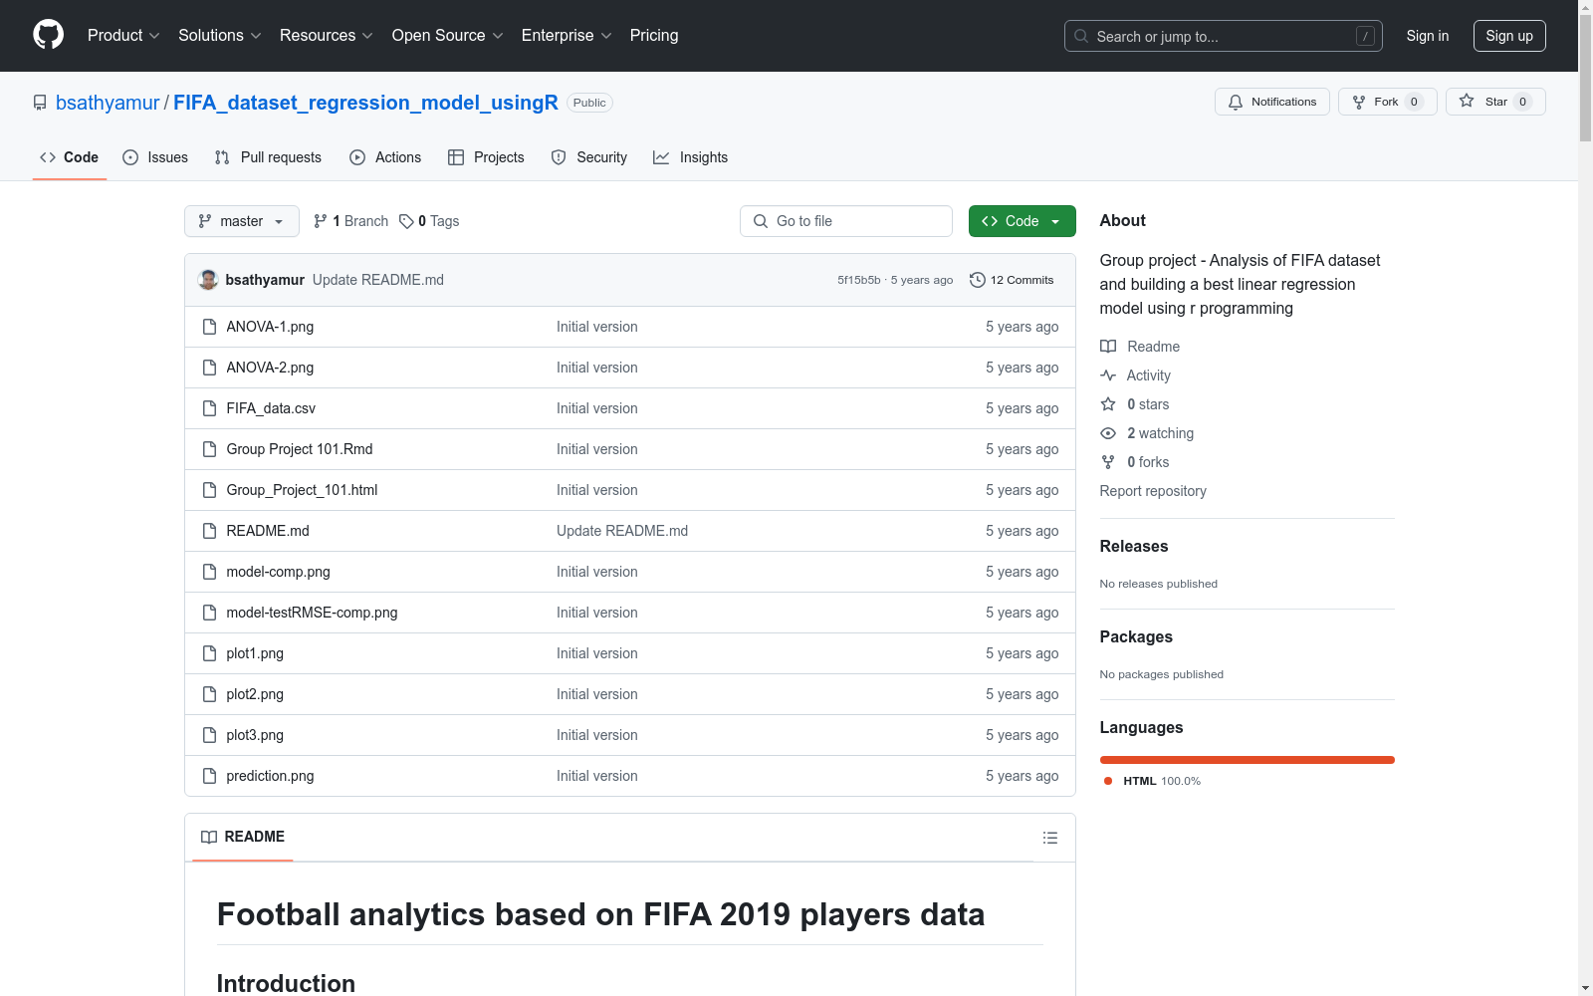Open the README outline list icon
This screenshot has width=1593, height=996.
(x=1050, y=838)
